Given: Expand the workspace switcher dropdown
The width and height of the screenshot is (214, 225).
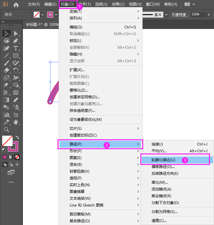Looking at the screenshot, I should [x=194, y=4].
